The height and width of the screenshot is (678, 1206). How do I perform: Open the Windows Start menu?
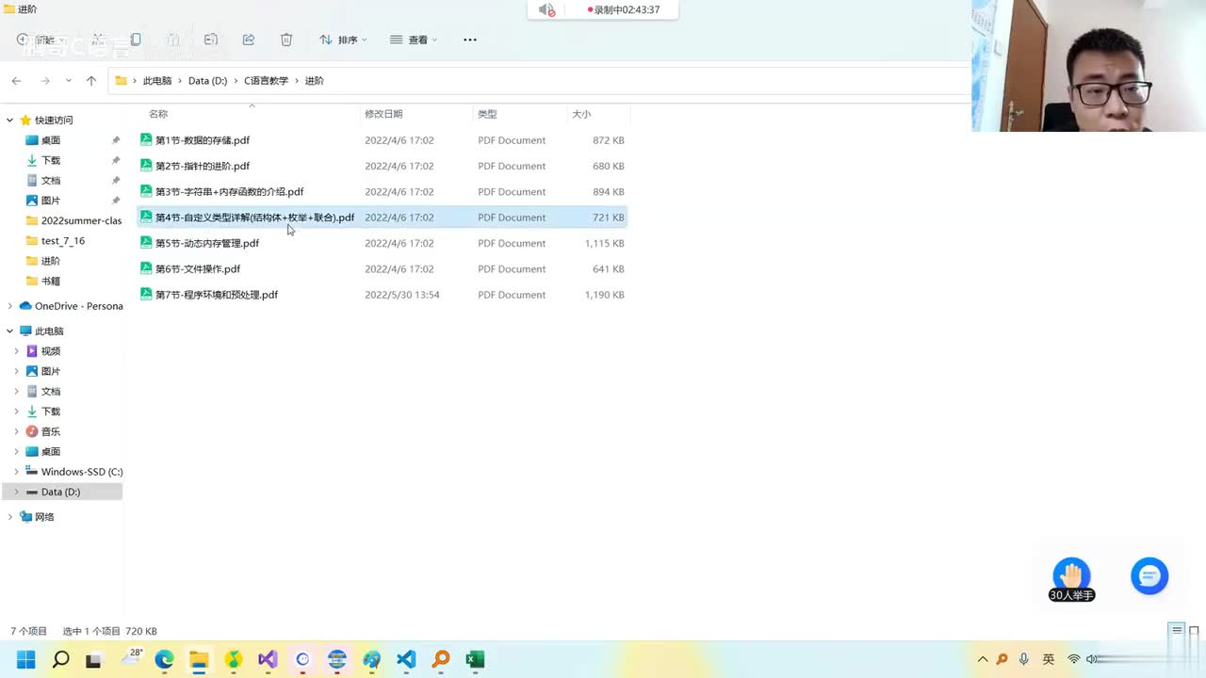(26, 659)
